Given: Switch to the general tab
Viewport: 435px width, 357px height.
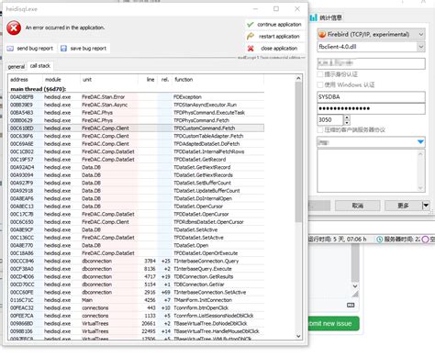Looking at the screenshot, I should 17,66.
